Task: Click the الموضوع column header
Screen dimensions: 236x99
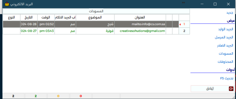Action: point(95,18)
